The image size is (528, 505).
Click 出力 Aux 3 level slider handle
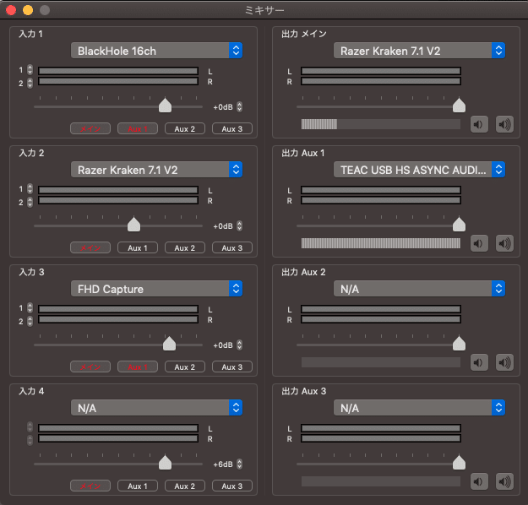[x=459, y=463]
